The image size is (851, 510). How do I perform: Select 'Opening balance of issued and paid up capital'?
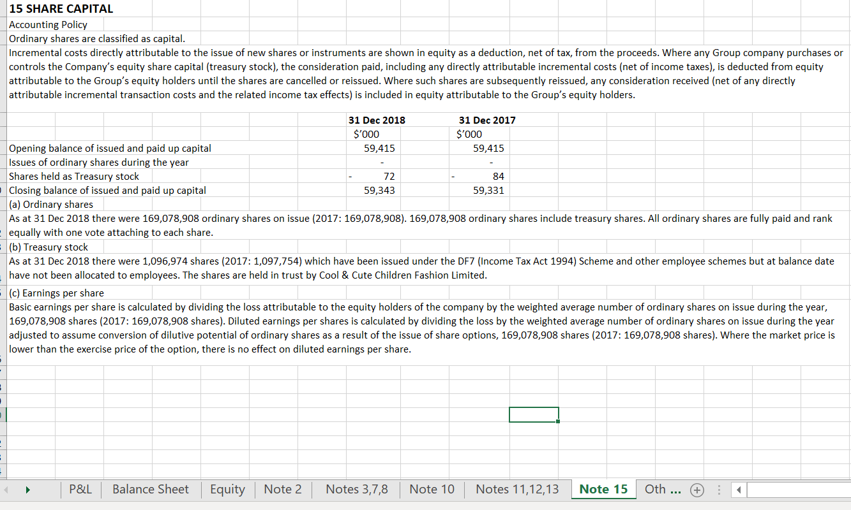pyautogui.click(x=110, y=148)
